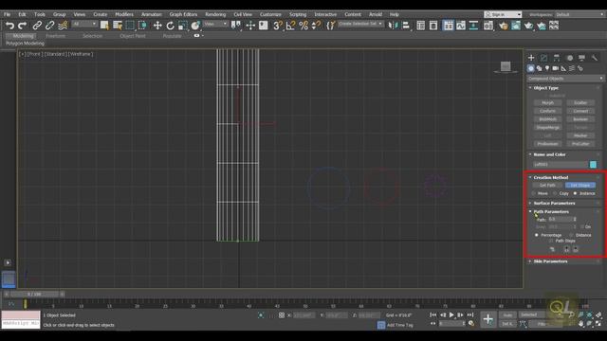The image size is (607, 341).
Task: Activate the Select and Move tool
Action: coord(157,26)
